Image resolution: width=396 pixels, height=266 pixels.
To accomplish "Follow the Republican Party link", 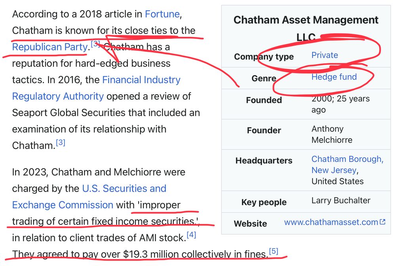I will pyautogui.click(x=50, y=47).
